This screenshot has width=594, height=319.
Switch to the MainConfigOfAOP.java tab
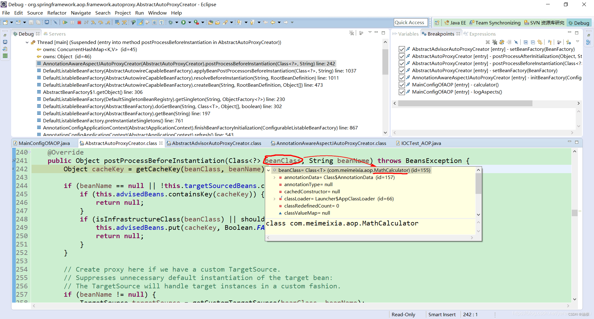click(45, 143)
